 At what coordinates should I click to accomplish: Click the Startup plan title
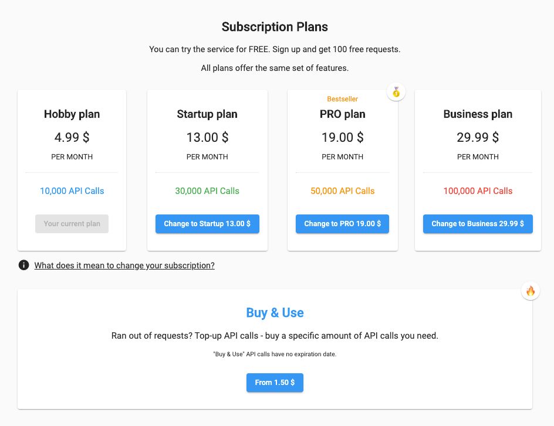(x=207, y=114)
